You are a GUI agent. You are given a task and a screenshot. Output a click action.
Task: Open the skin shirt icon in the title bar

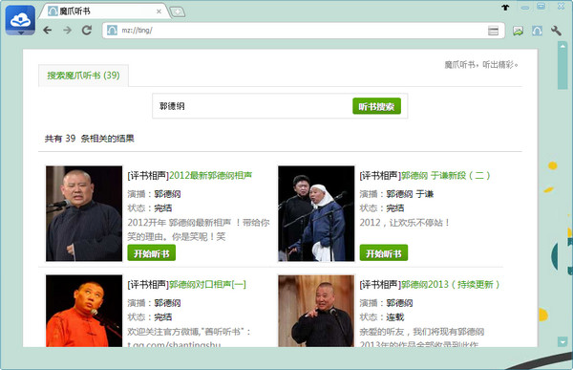coord(505,7)
